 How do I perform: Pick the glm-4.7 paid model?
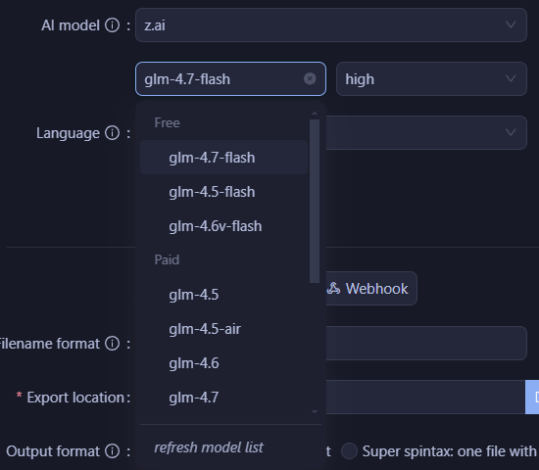click(x=223, y=398)
